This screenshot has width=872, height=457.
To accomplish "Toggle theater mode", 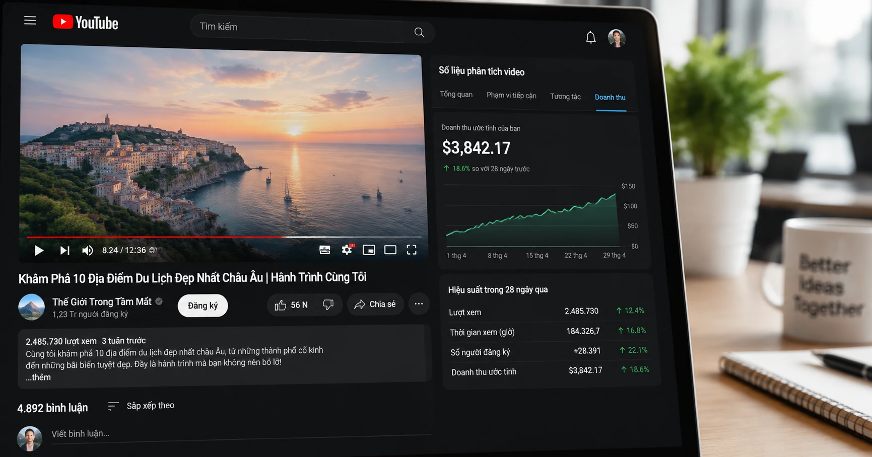I will coord(390,250).
